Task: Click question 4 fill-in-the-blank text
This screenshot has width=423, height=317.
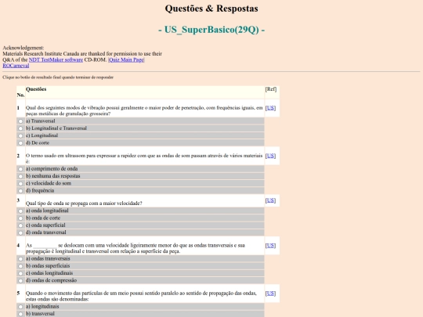Action: [136, 248]
